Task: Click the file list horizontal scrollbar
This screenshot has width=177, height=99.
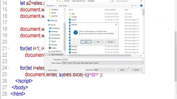Action: pyautogui.click(x=100, y=55)
